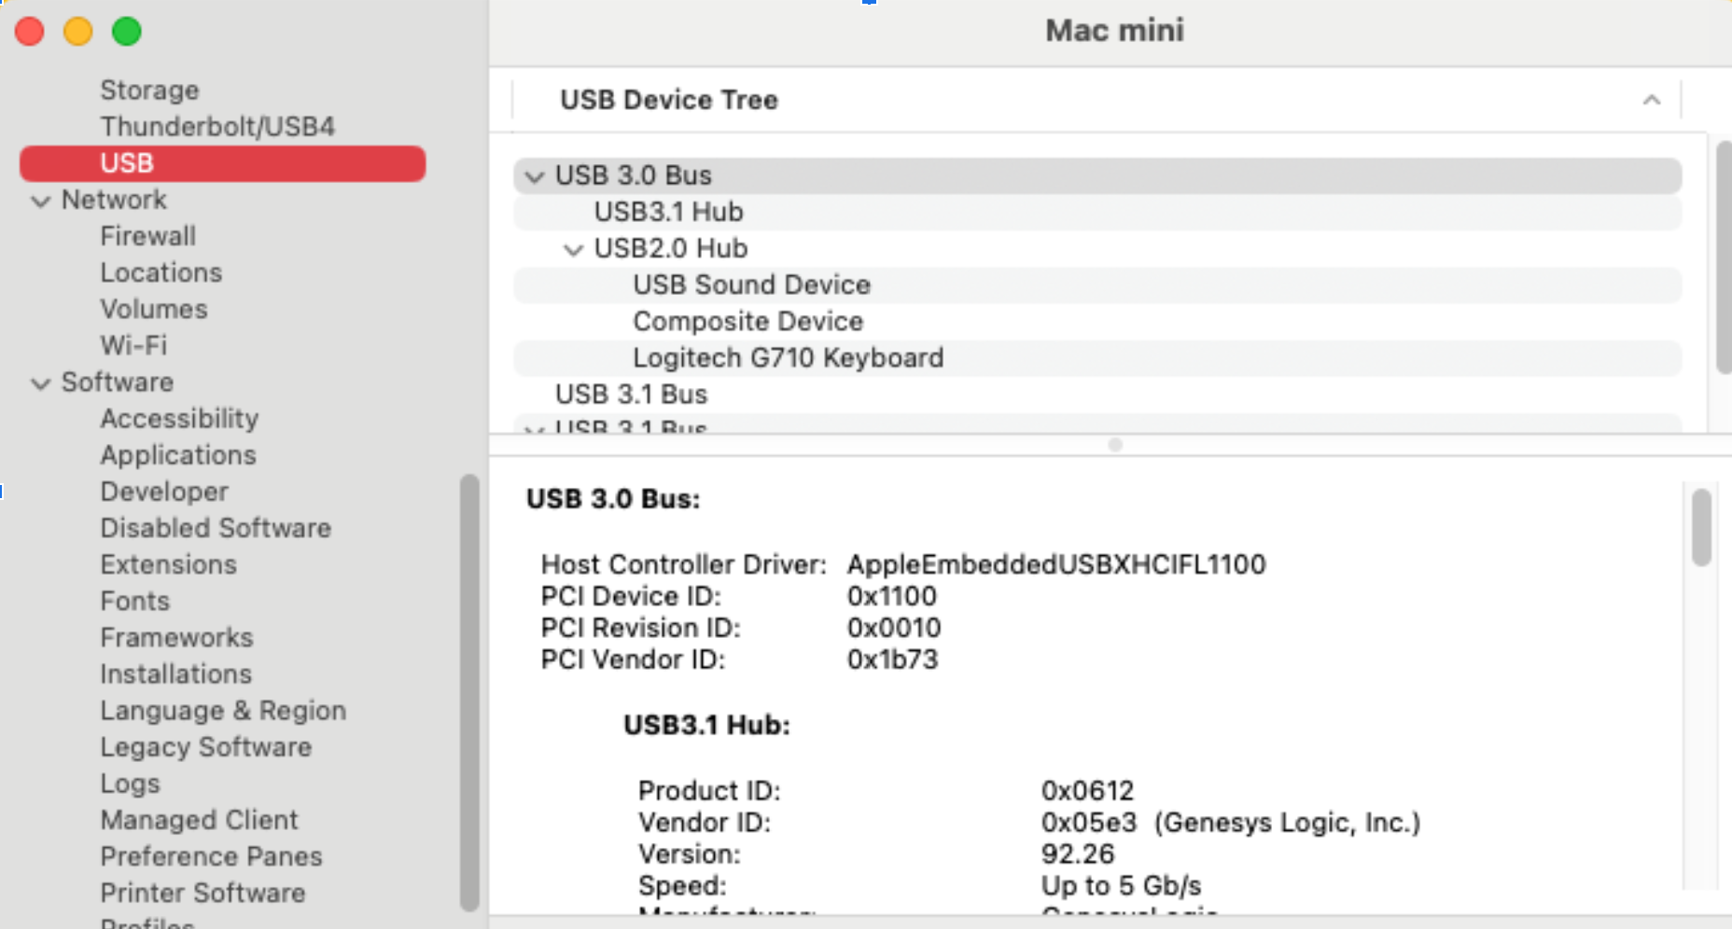Collapse the USB 3.0 Bus tree node

coord(533,175)
